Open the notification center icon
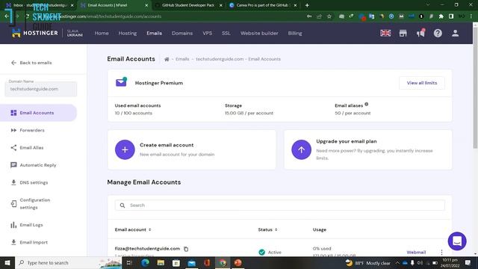The width and height of the screenshot is (478, 269). (468, 262)
